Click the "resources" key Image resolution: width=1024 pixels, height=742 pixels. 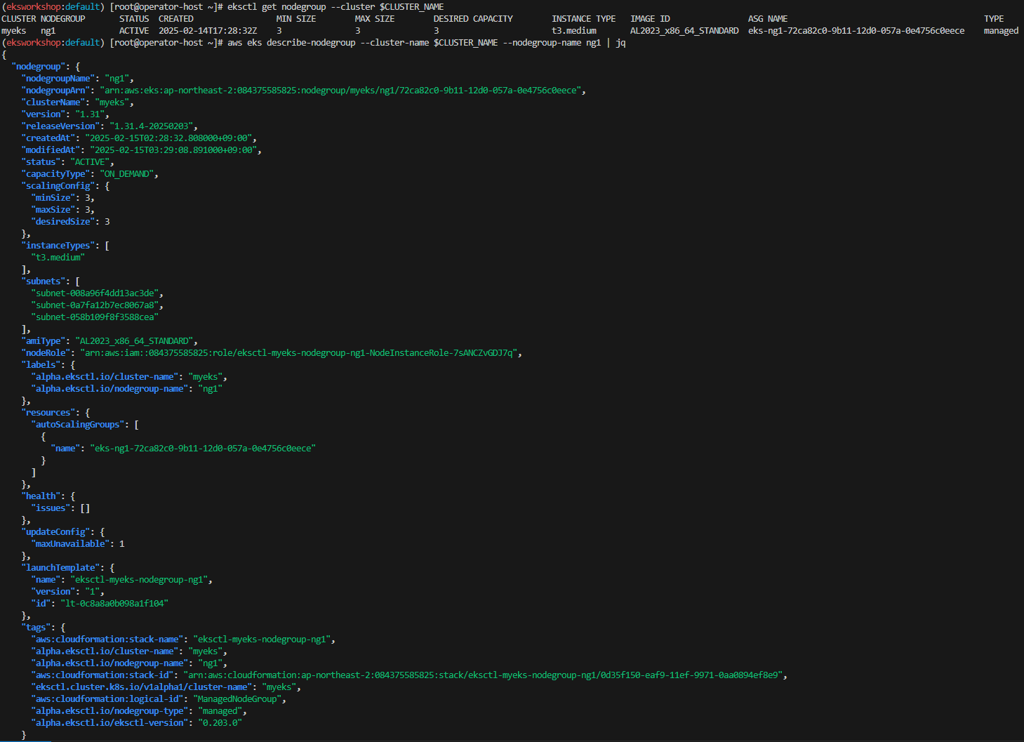click(48, 413)
